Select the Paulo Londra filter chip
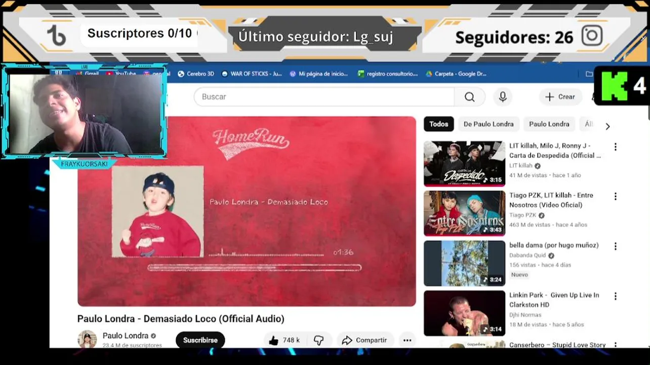 tap(549, 124)
